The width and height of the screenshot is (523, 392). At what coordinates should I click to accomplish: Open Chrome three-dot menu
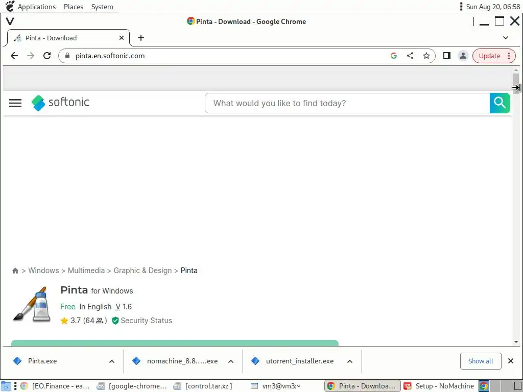[509, 56]
